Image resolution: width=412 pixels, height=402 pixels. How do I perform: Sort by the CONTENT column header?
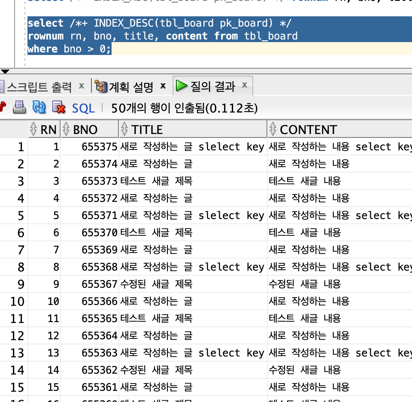tap(340, 129)
